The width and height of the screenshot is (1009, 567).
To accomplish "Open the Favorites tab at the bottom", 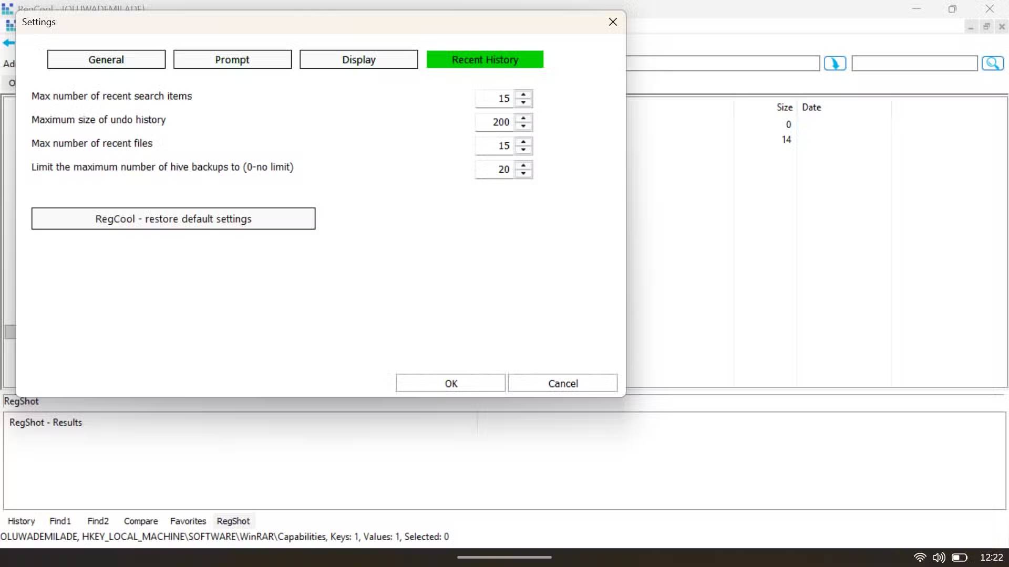I will tap(188, 521).
